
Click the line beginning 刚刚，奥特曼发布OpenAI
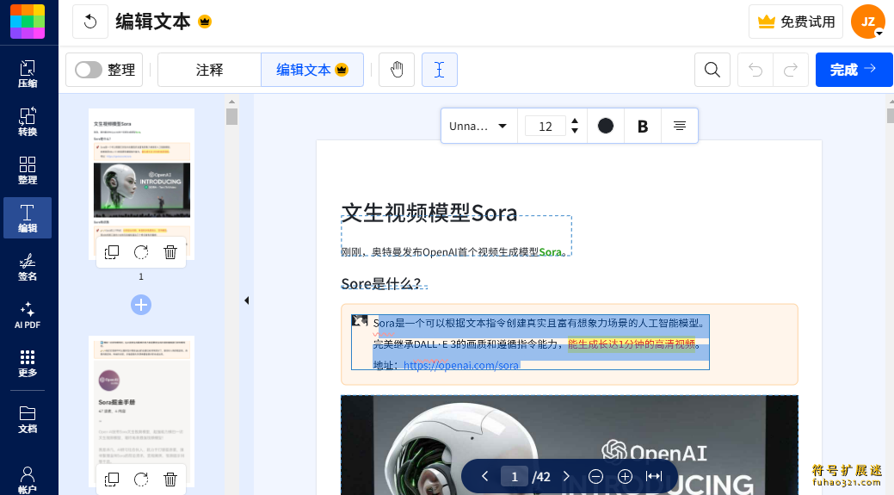click(x=454, y=251)
